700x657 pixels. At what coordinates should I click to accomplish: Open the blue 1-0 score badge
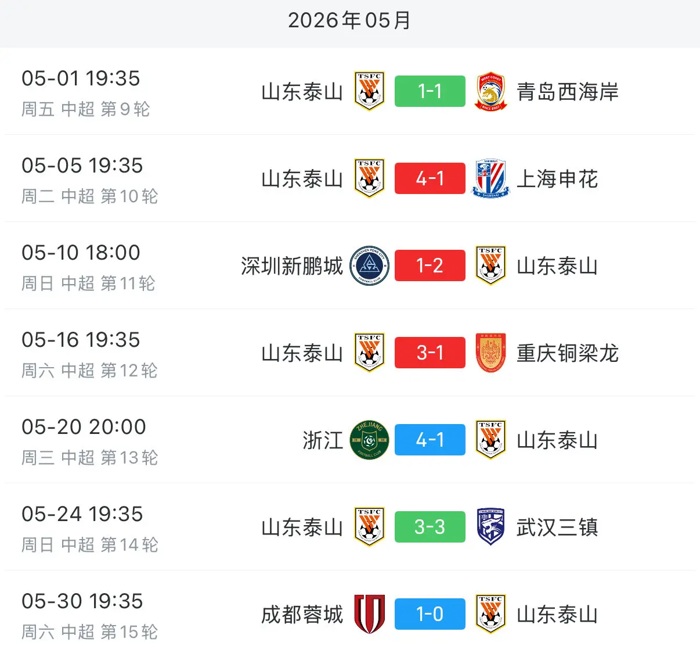click(430, 614)
